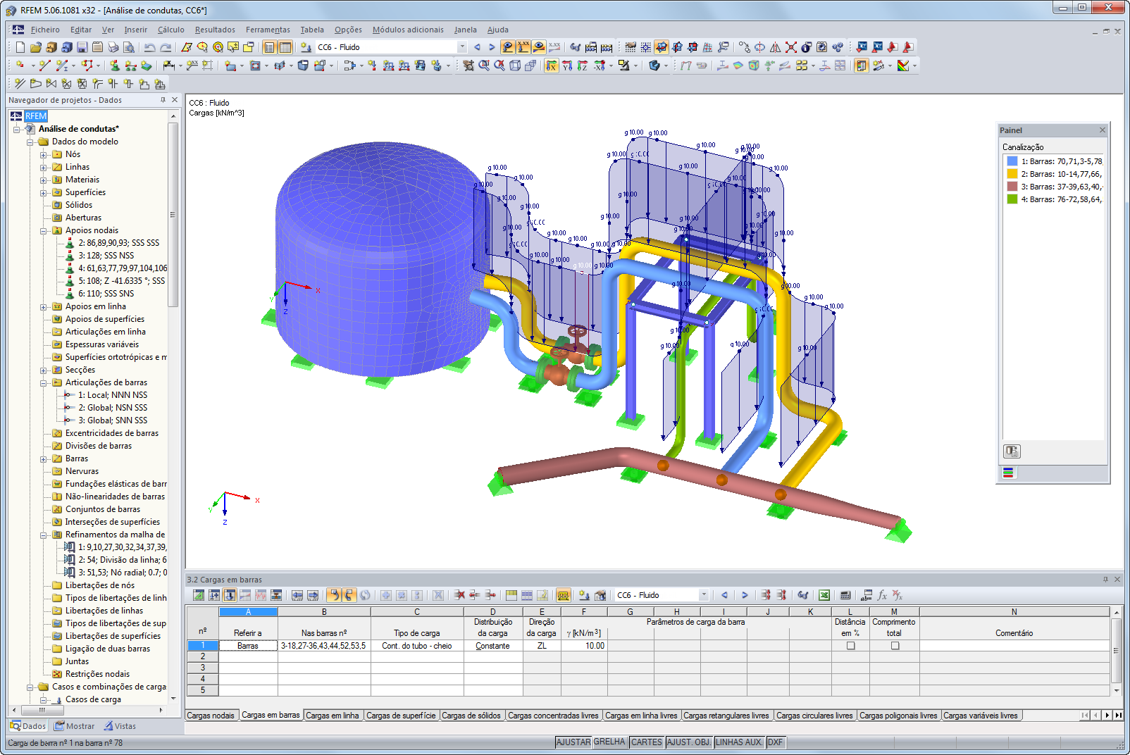This screenshot has width=1130, height=755.
Task: Switch to the Mostrar navigator tab
Action: [x=74, y=726]
